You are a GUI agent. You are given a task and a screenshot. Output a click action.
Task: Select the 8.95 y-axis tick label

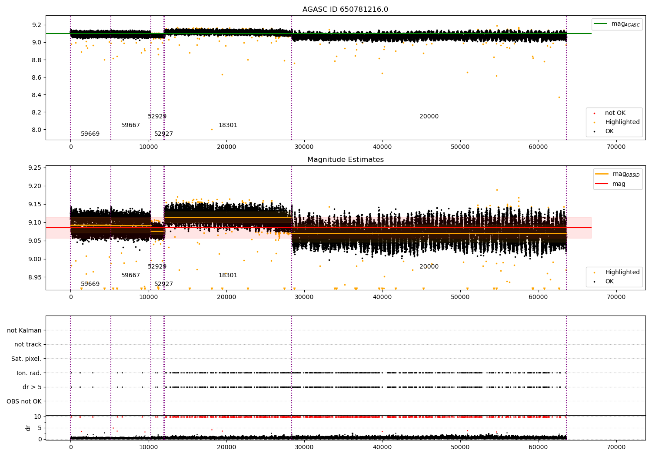[35, 278]
